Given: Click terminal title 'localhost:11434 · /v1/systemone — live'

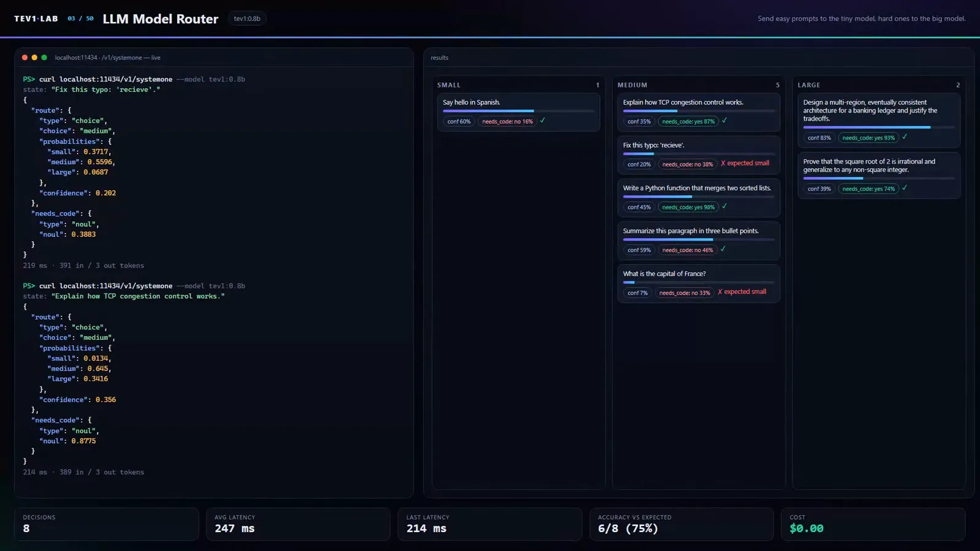Looking at the screenshot, I should tap(108, 58).
